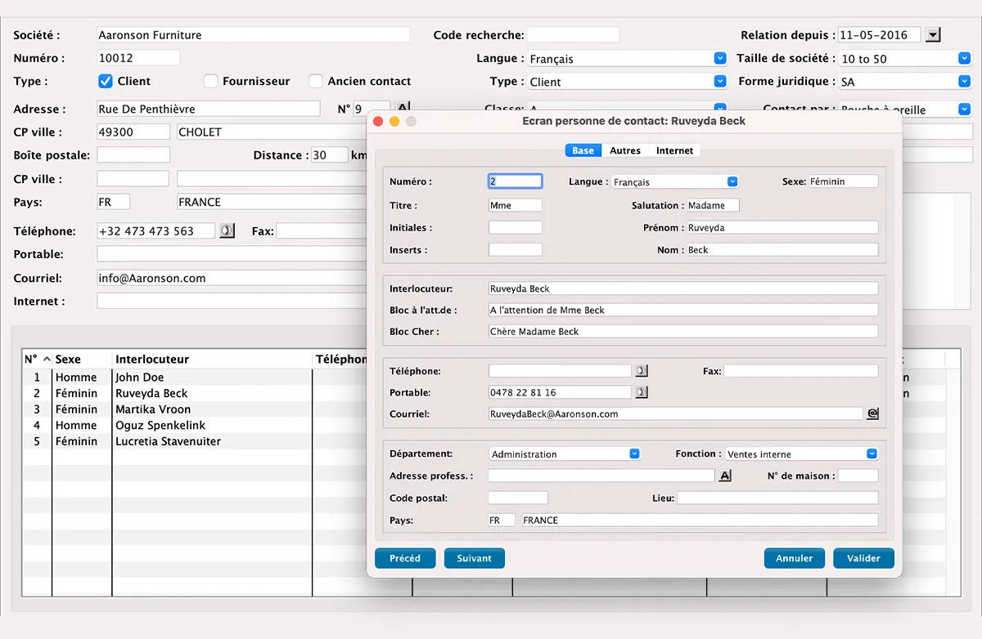
Task: Uncheck the Client type checkbox
Action: coord(106,81)
